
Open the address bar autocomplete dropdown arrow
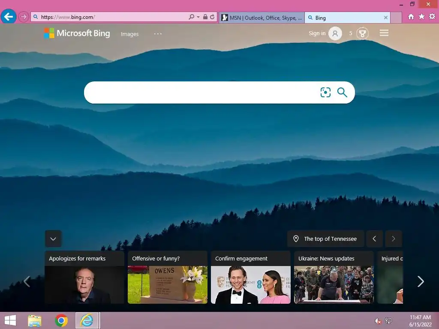[x=198, y=17]
